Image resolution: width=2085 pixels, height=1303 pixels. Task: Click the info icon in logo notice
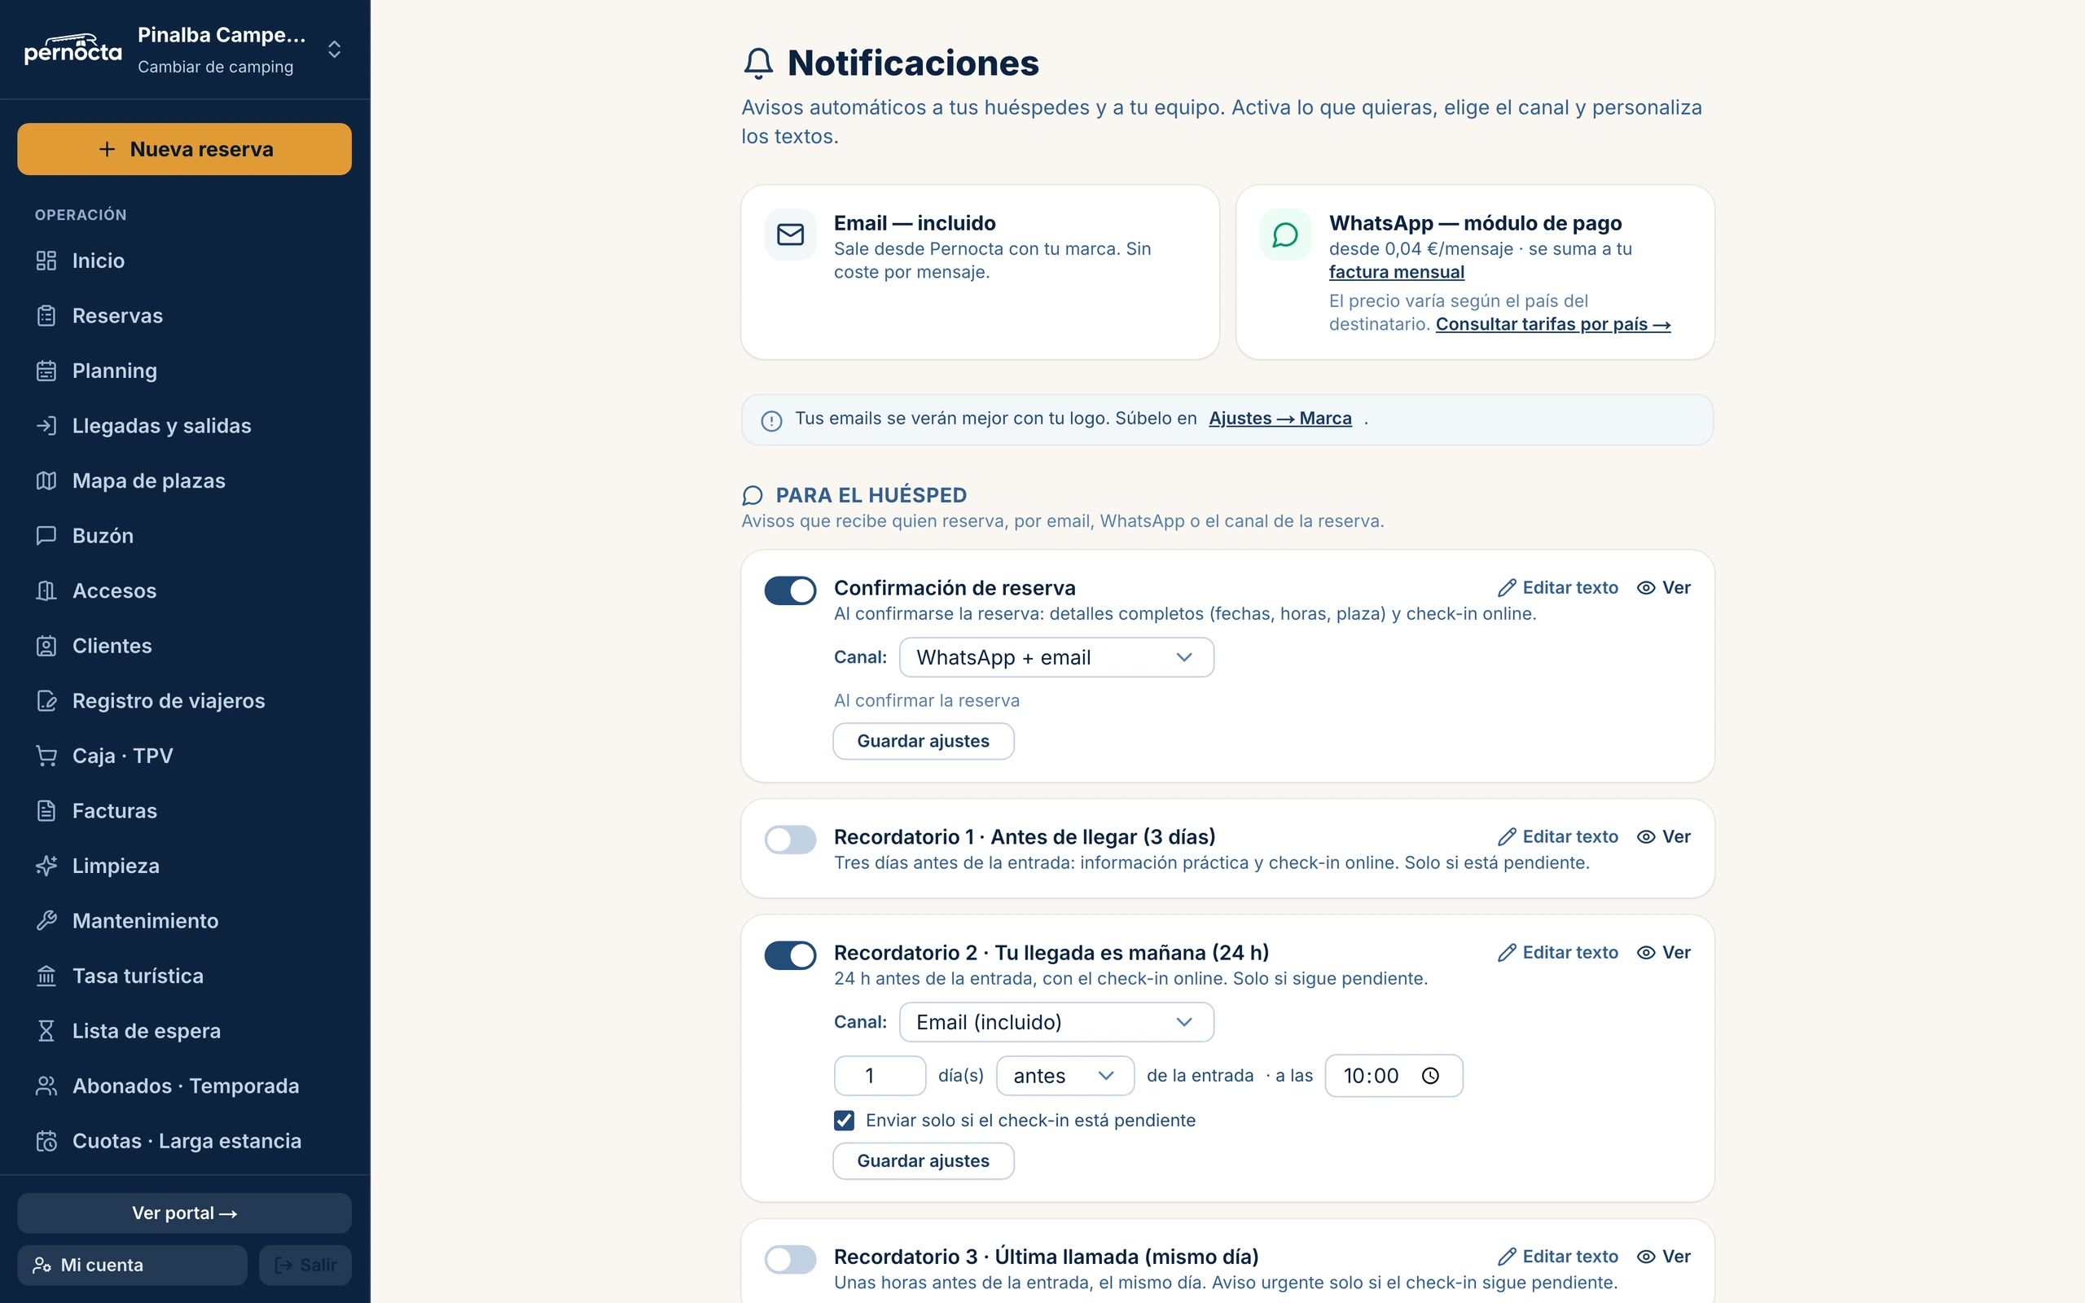point(771,420)
